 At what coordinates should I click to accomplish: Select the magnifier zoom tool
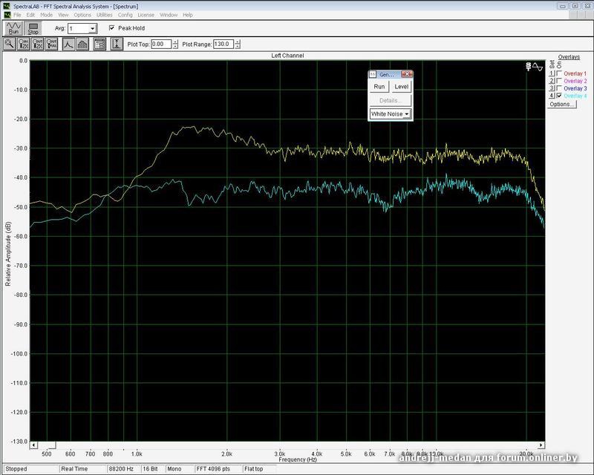pyautogui.click(x=10, y=44)
